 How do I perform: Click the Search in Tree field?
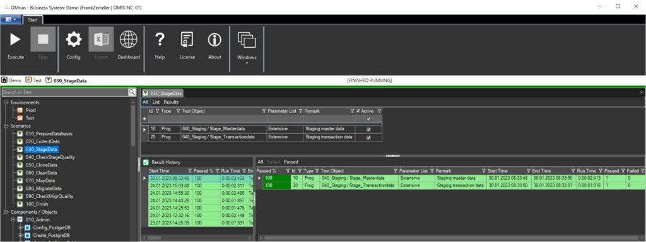pyautogui.click(x=65, y=92)
